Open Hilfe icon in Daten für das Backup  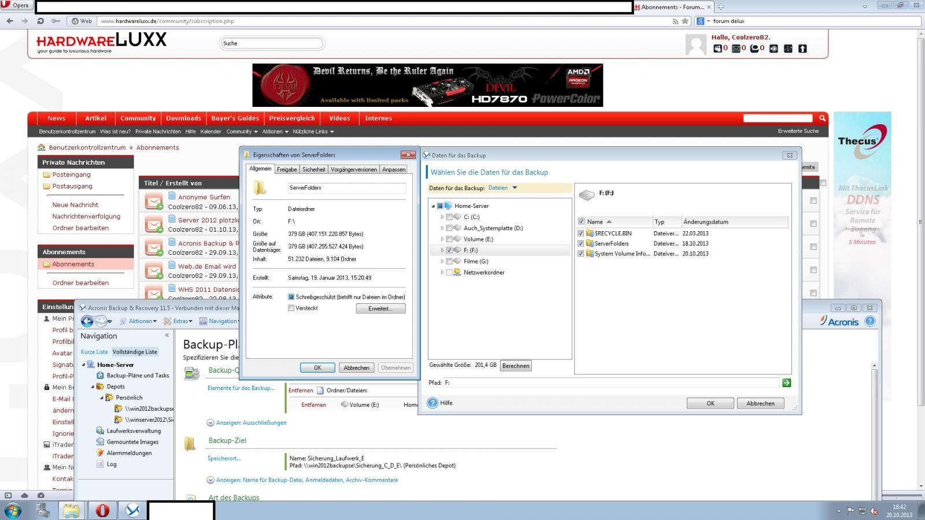432,403
